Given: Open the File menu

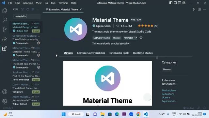Looking at the screenshot, I should tap(10, 3).
